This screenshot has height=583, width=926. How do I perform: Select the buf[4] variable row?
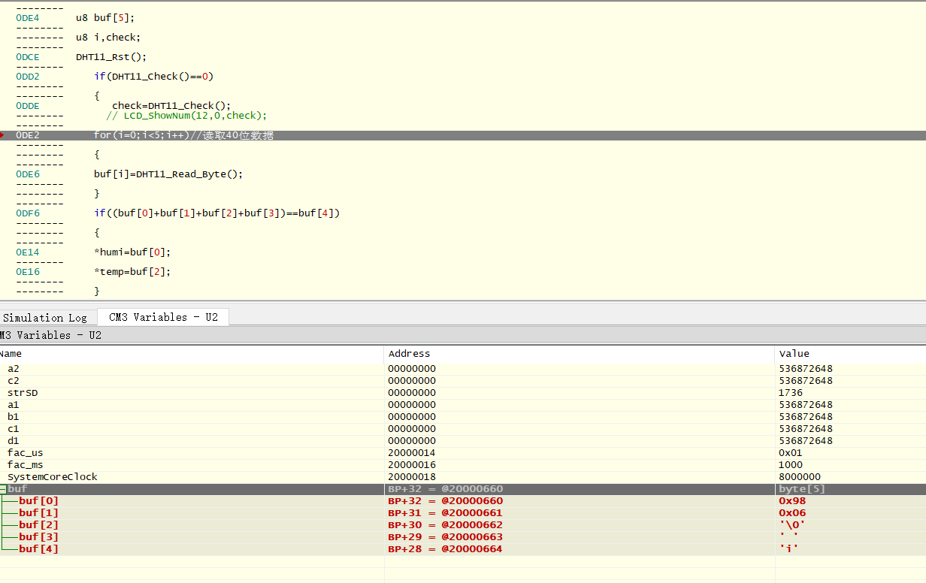click(463, 549)
